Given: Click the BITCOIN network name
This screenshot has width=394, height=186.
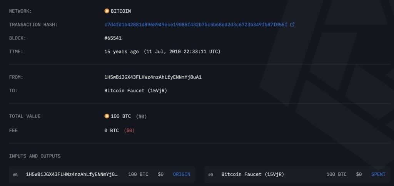Looking at the screenshot, I should (121, 11).
